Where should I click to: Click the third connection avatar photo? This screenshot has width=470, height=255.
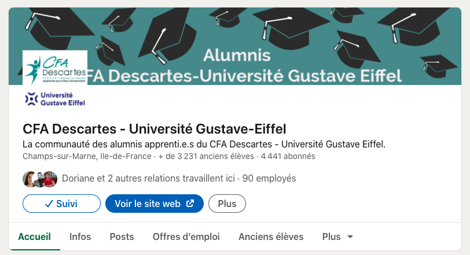tap(50, 179)
